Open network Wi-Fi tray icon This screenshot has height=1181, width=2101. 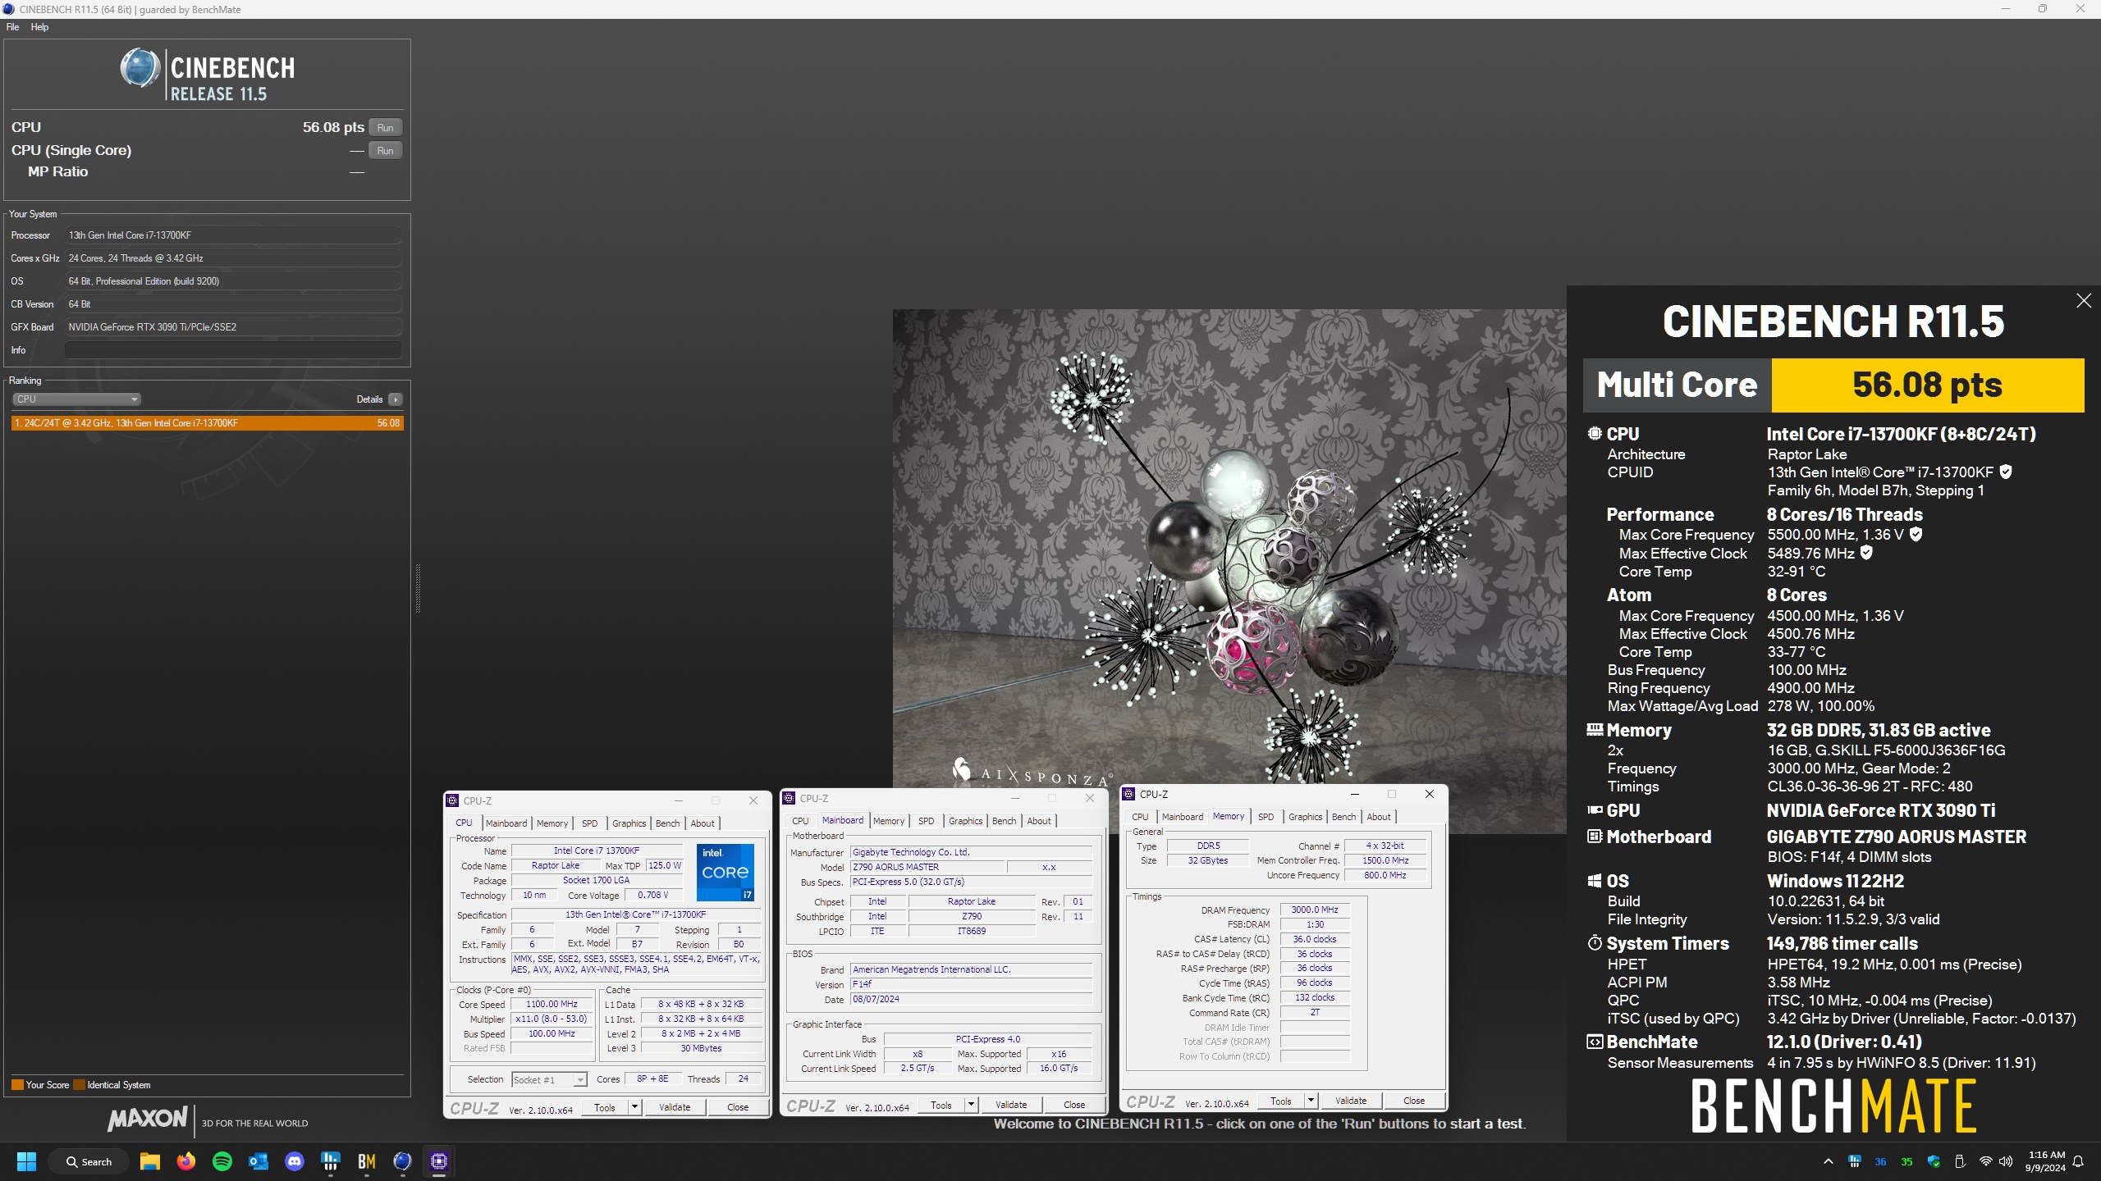tap(1985, 1161)
